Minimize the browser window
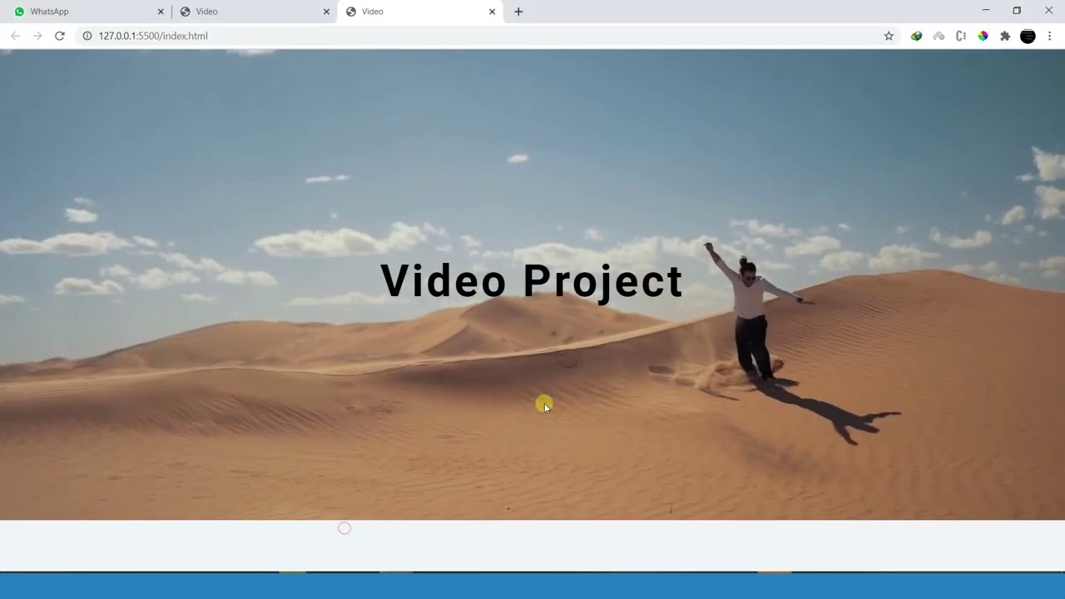Screen dimensions: 1065x599 pyautogui.click(x=985, y=11)
